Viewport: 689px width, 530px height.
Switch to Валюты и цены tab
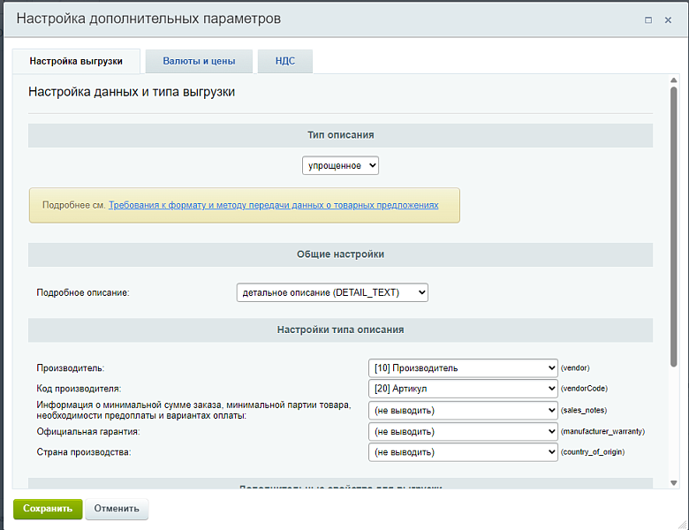click(x=199, y=62)
